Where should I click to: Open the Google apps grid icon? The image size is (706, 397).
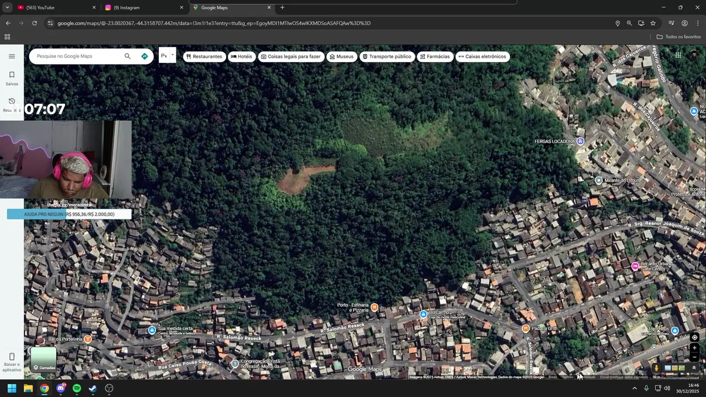678,55
